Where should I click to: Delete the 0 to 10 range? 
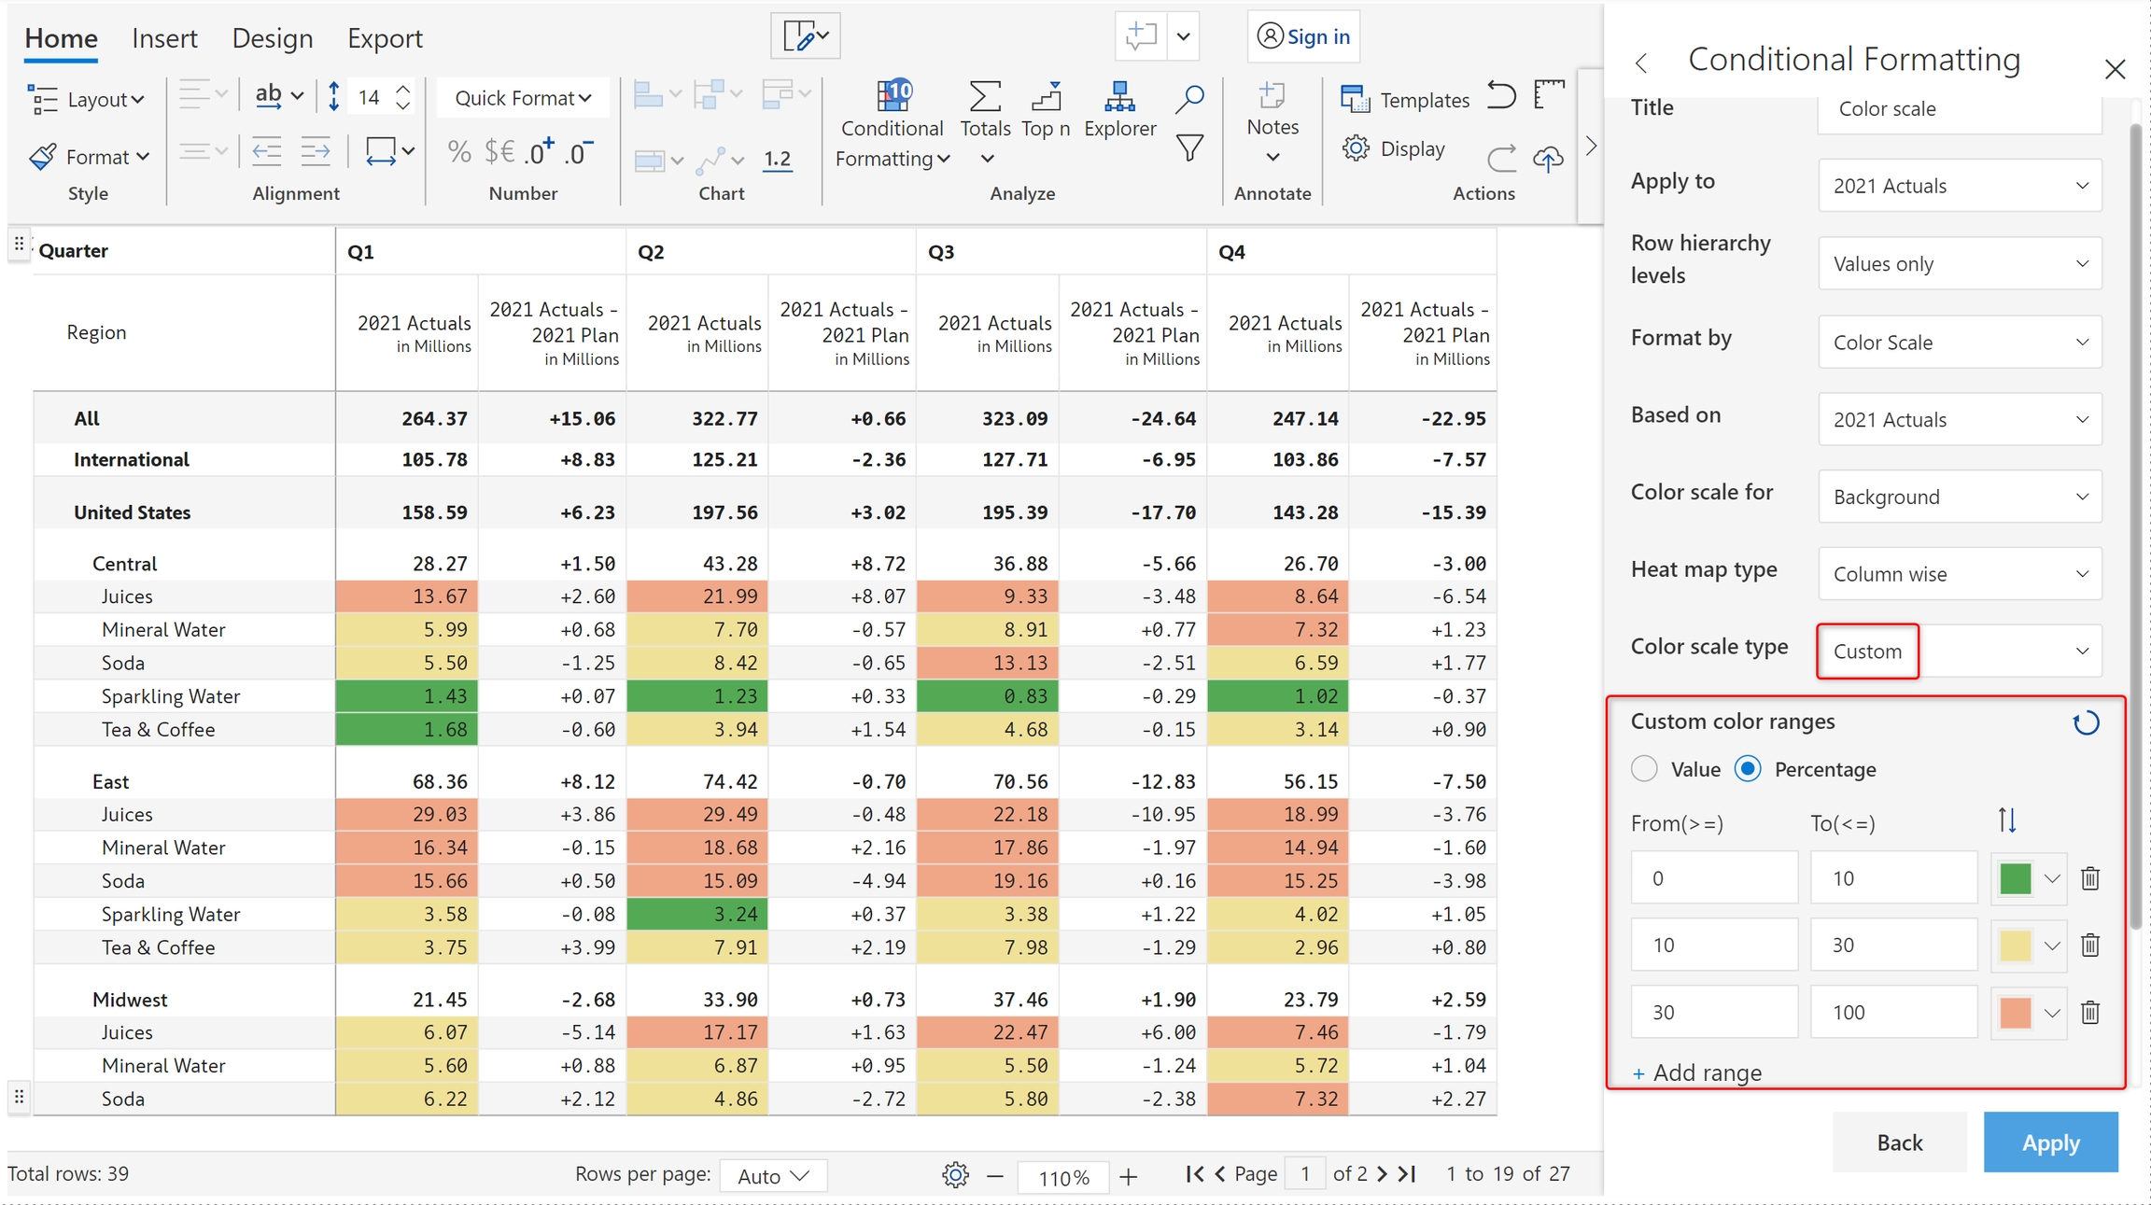[2090, 878]
